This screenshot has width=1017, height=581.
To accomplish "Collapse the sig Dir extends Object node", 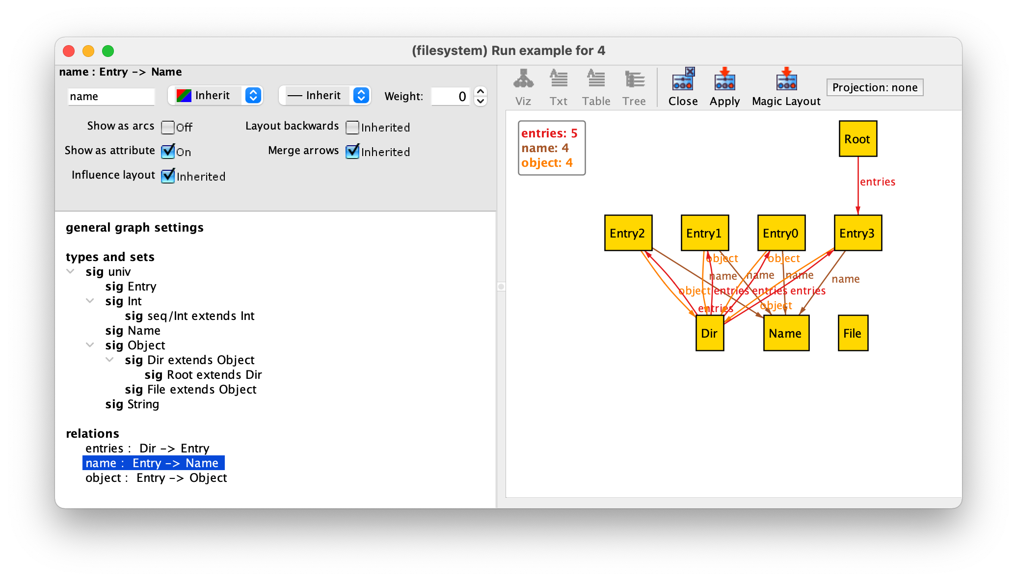I will point(110,360).
